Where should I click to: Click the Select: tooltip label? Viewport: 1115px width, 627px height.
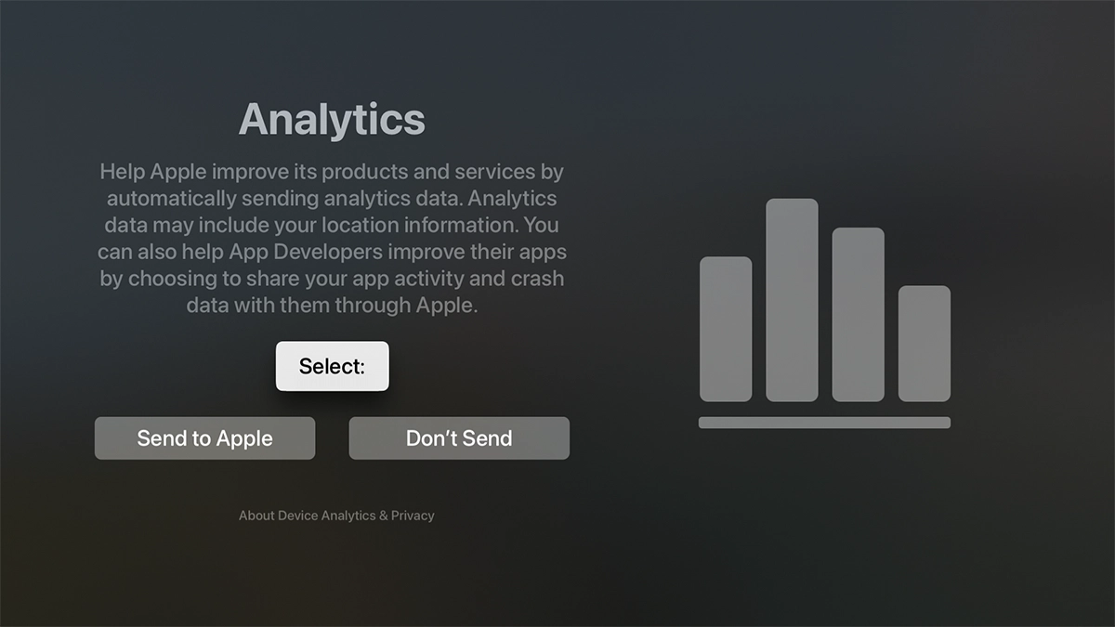click(332, 366)
